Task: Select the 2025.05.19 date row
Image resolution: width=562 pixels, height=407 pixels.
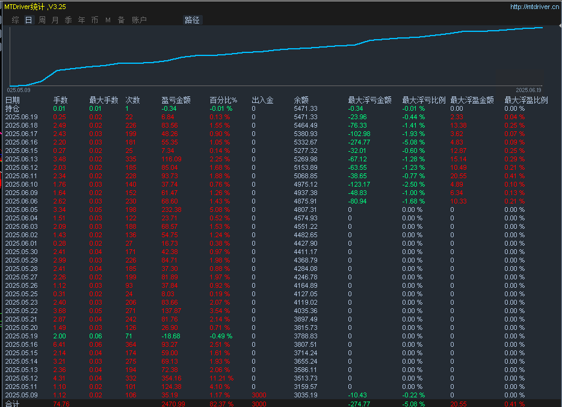Action: tap(22, 337)
